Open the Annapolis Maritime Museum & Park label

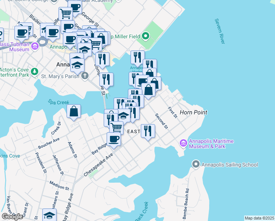click(x=211, y=144)
